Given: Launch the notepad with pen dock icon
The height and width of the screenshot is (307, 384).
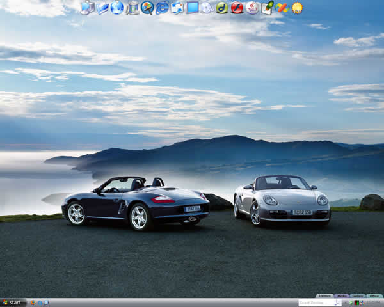Looking at the screenshot, I should click(x=267, y=8).
